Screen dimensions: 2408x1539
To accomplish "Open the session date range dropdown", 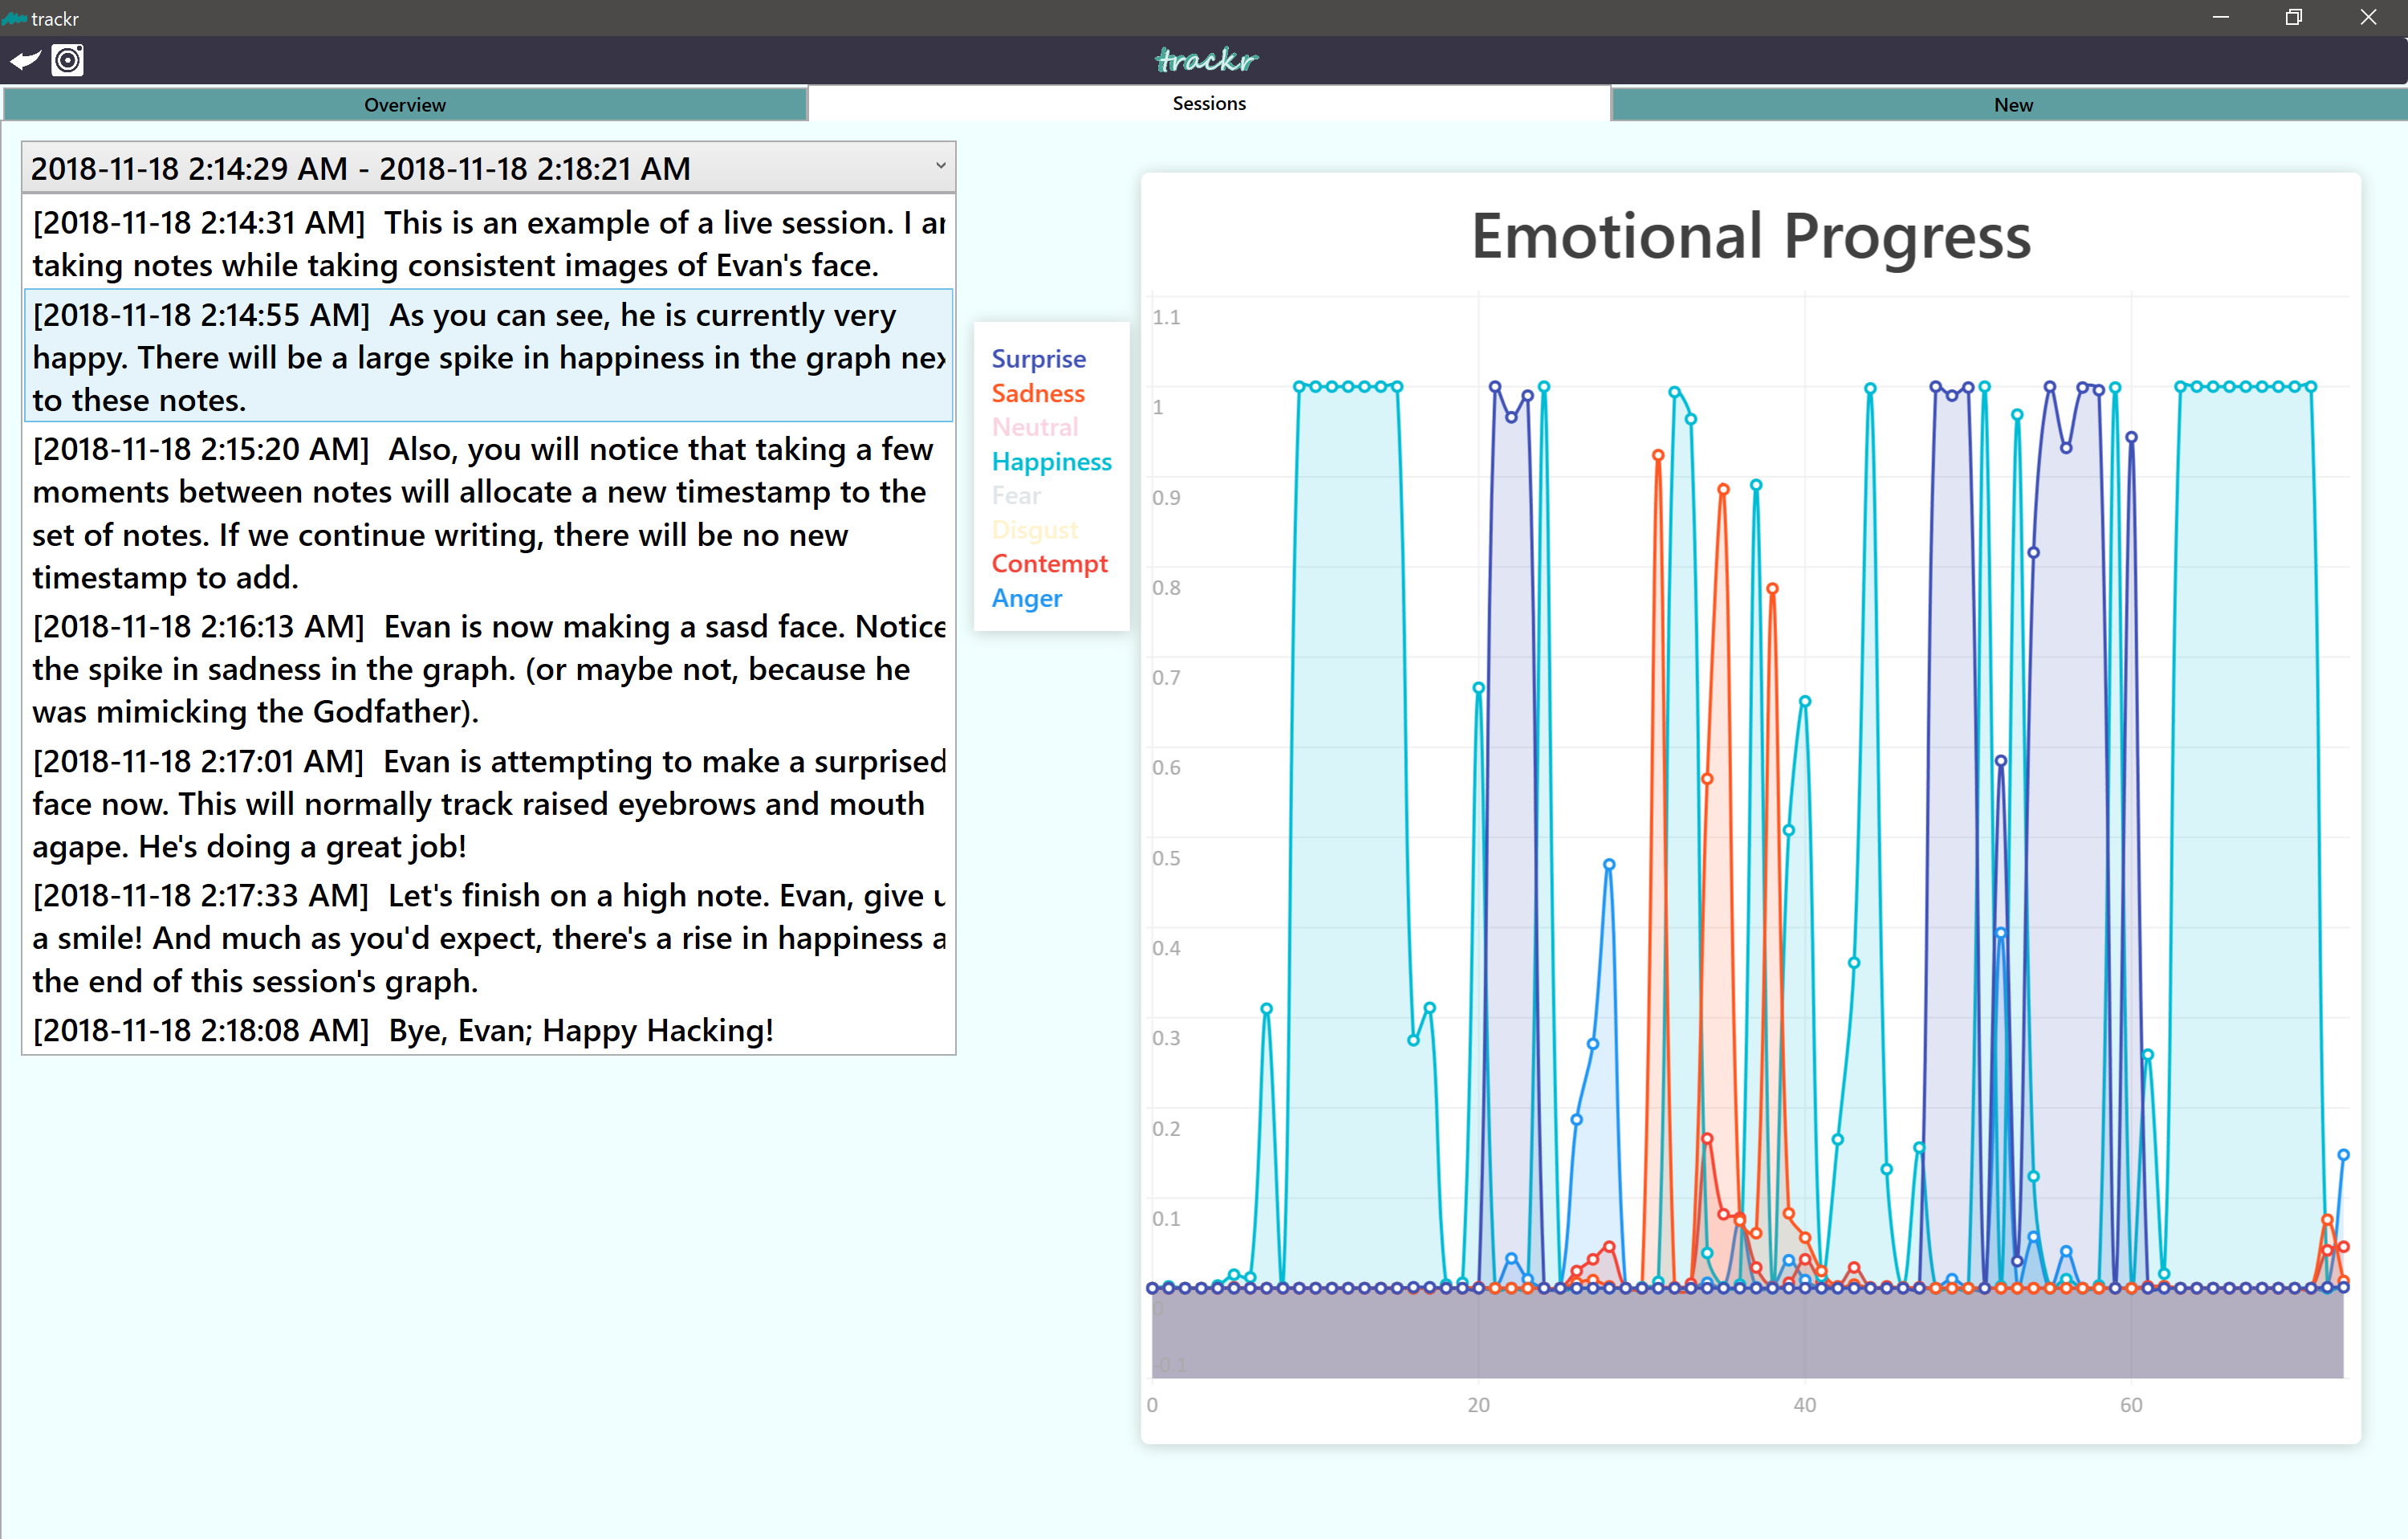I will [x=488, y=168].
